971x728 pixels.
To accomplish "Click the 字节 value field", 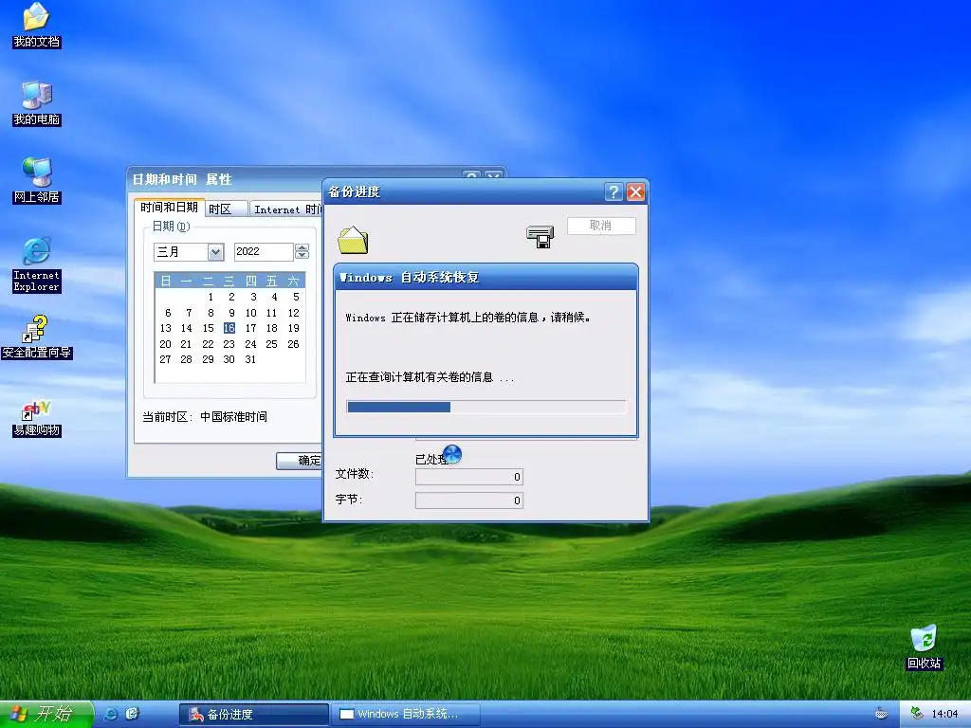I will pos(469,500).
